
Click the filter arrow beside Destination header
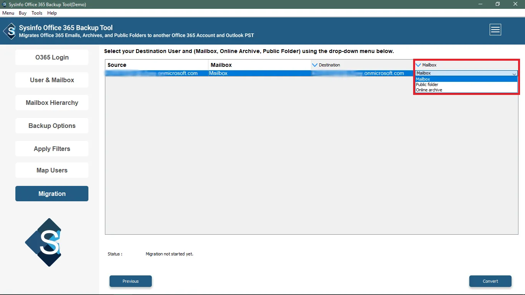point(315,65)
